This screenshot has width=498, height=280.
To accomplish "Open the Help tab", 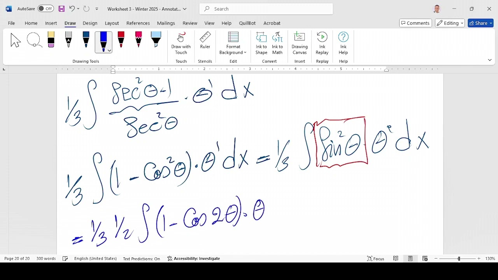I will [x=226, y=23].
